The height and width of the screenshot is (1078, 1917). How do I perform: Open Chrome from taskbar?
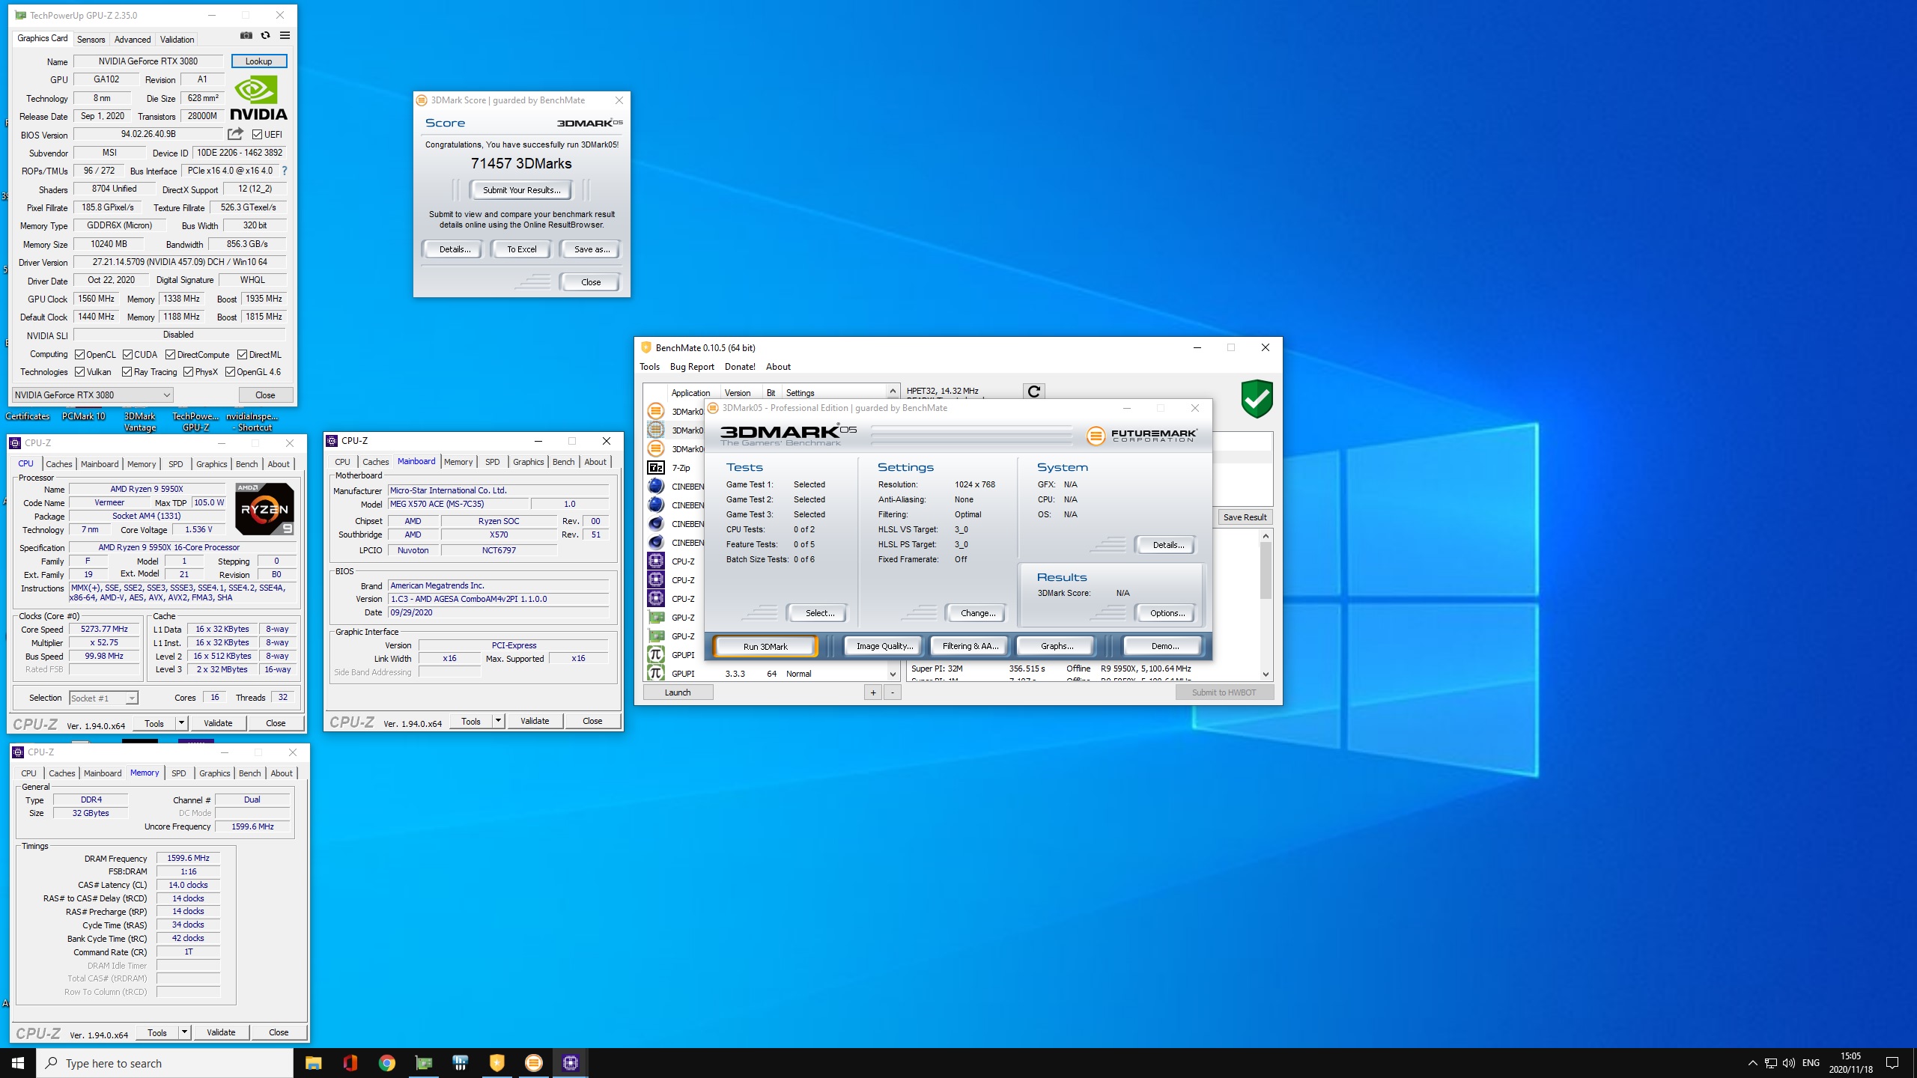click(386, 1063)
